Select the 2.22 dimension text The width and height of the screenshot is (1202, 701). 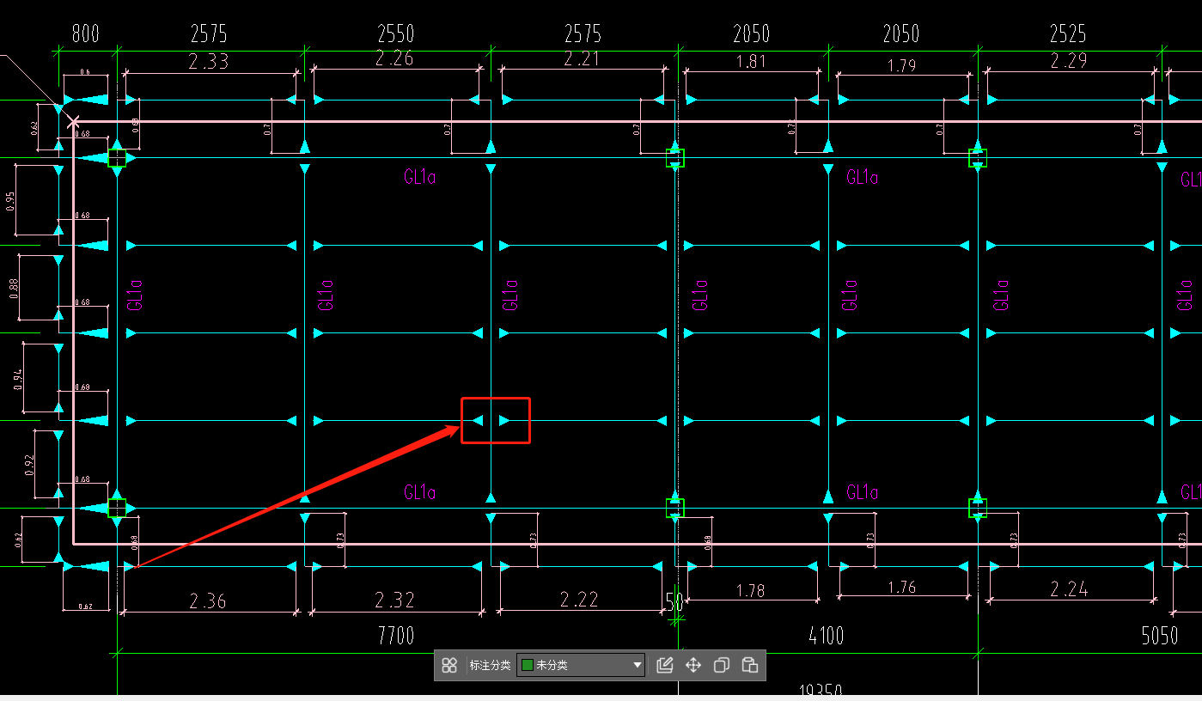coord(579,599)
